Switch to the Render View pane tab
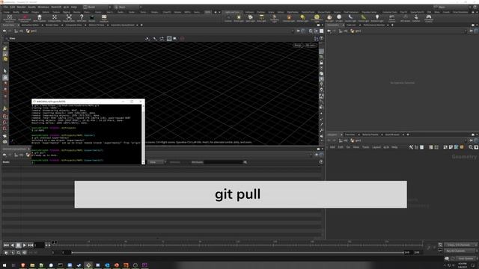The height and width of the screenshot is (269, 479). coord(52,25)
